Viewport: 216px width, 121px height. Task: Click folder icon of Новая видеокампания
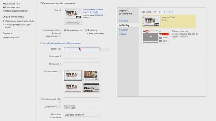click(x=4, y=11)
